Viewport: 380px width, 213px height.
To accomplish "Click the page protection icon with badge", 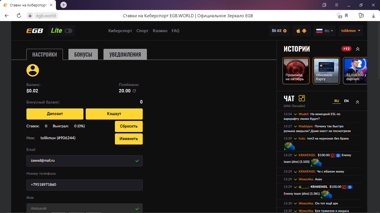I will click(x=339, y=16).
